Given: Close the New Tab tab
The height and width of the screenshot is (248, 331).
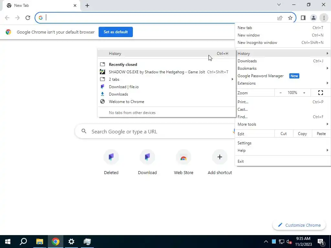Looking at the screenshot, I should (x=75, y=5).
